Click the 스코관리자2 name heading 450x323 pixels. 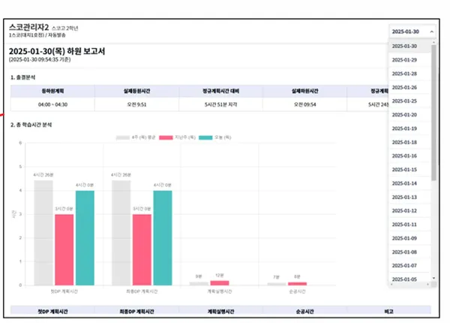[28, 27]
